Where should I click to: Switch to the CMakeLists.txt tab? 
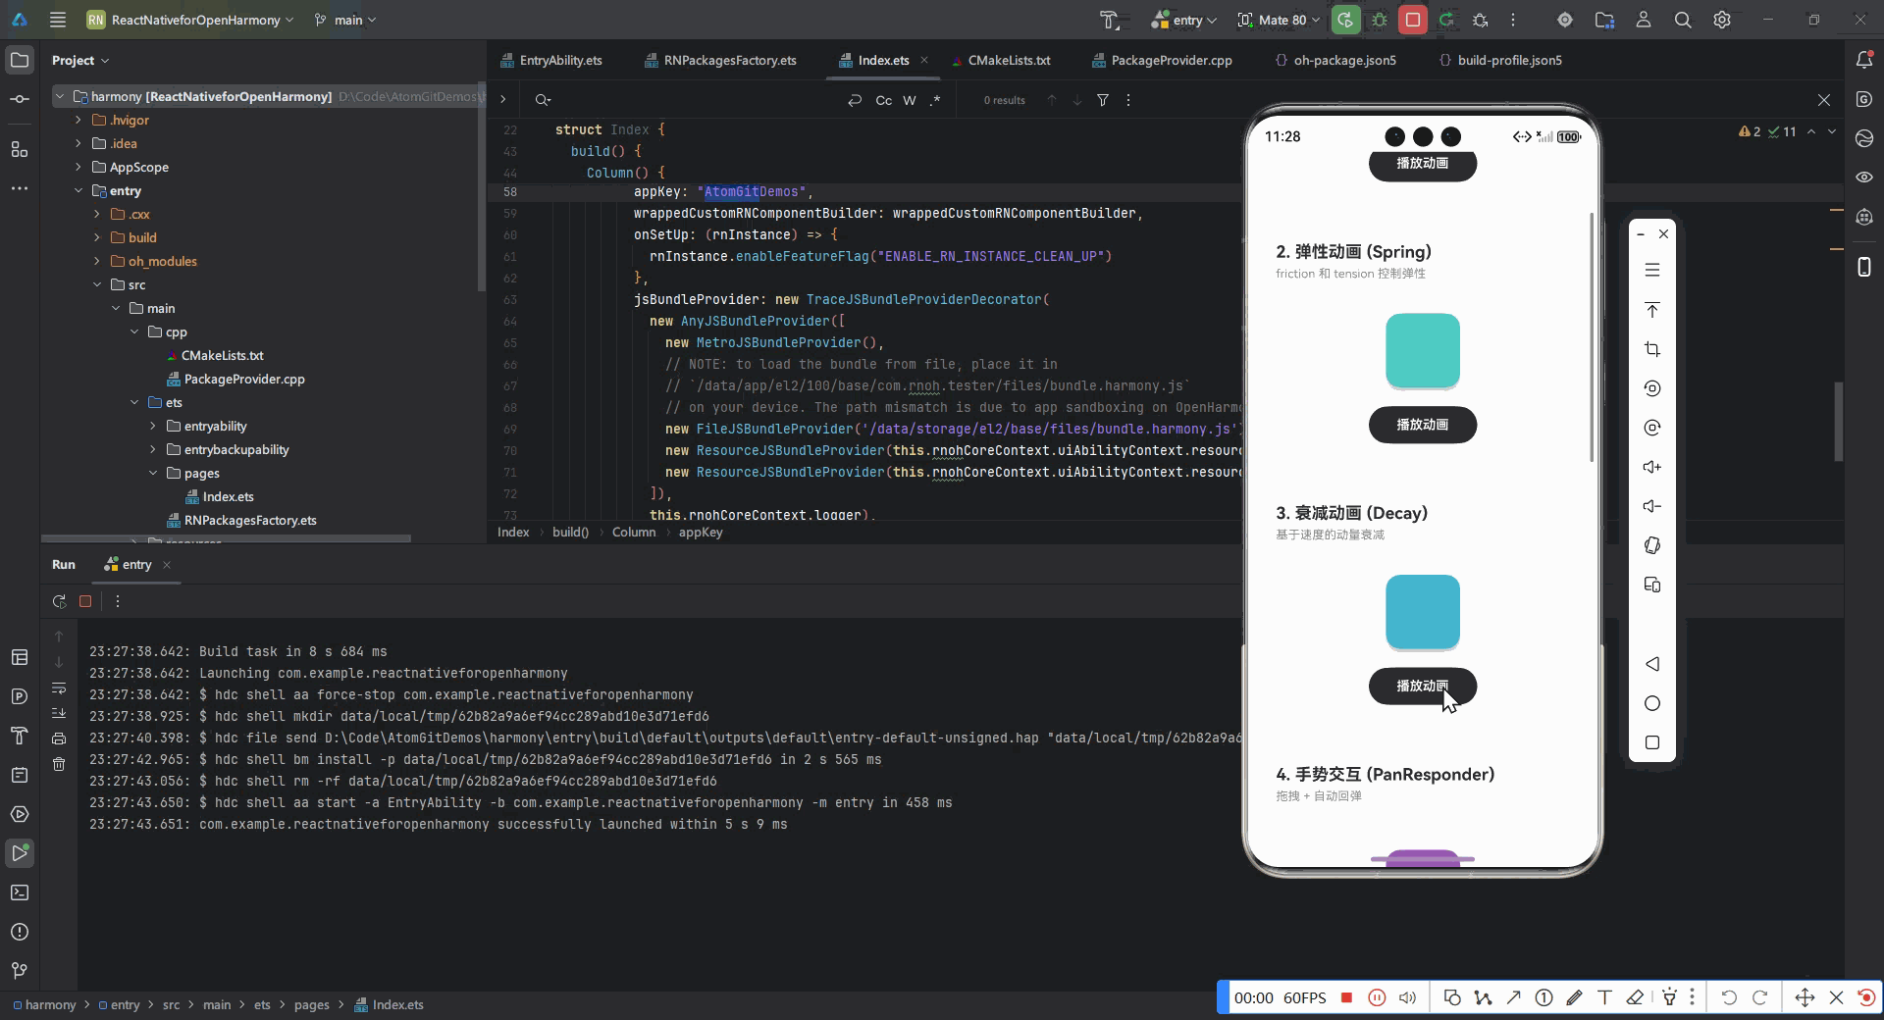pyautogui.click(x=1001, y=60)
